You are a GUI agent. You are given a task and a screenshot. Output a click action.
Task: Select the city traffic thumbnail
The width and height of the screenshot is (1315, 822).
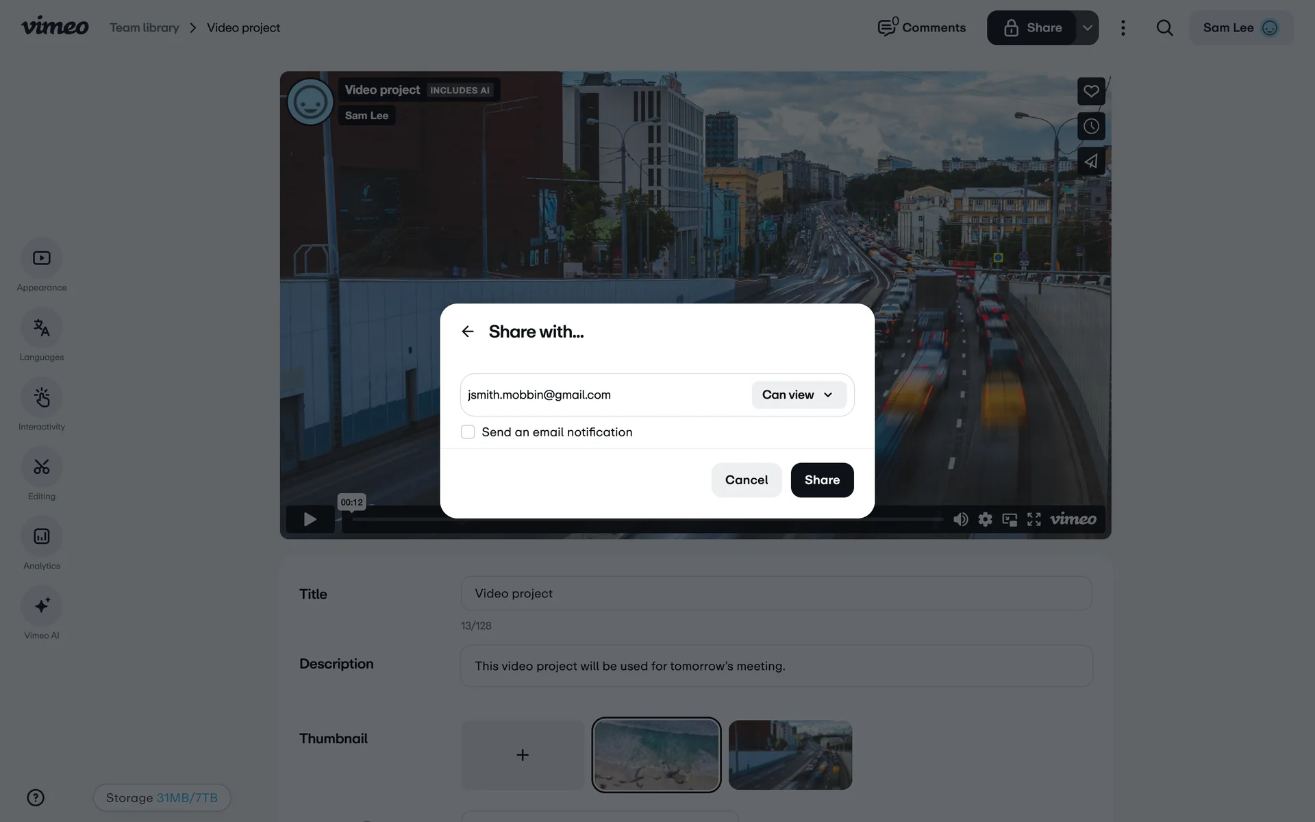[x=790, y=755]
